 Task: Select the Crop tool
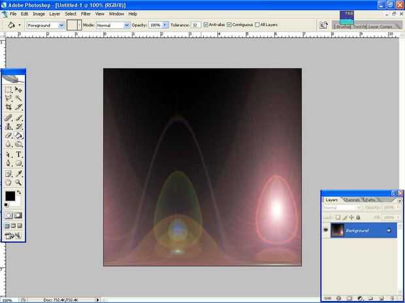pyautogui.click(x=8, y=107)
